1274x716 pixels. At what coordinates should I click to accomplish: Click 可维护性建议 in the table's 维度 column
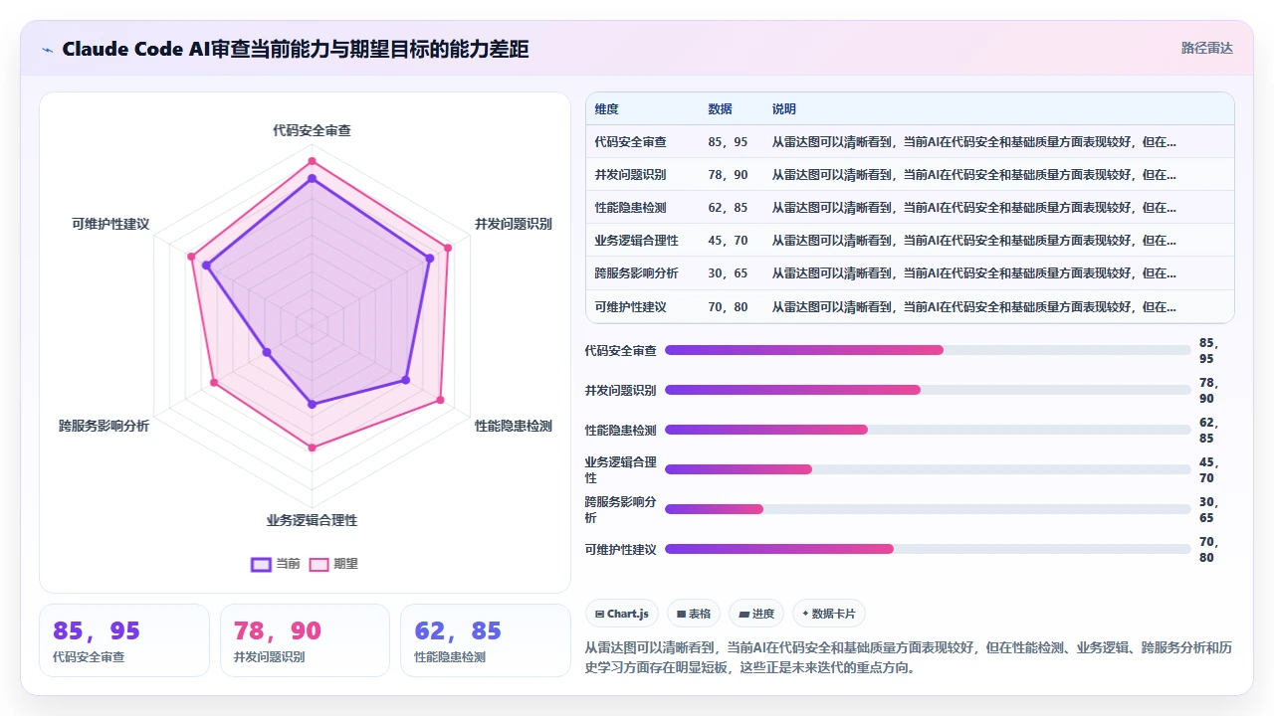coord(631,307)
